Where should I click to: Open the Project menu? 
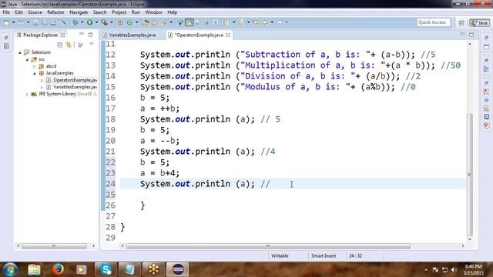coord(119,12)
